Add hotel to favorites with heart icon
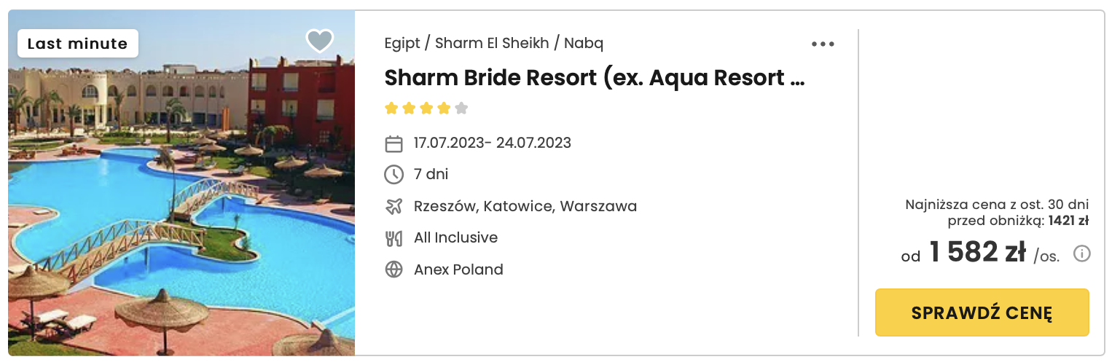Viewport: 1112px width, 362px height. 319,41
